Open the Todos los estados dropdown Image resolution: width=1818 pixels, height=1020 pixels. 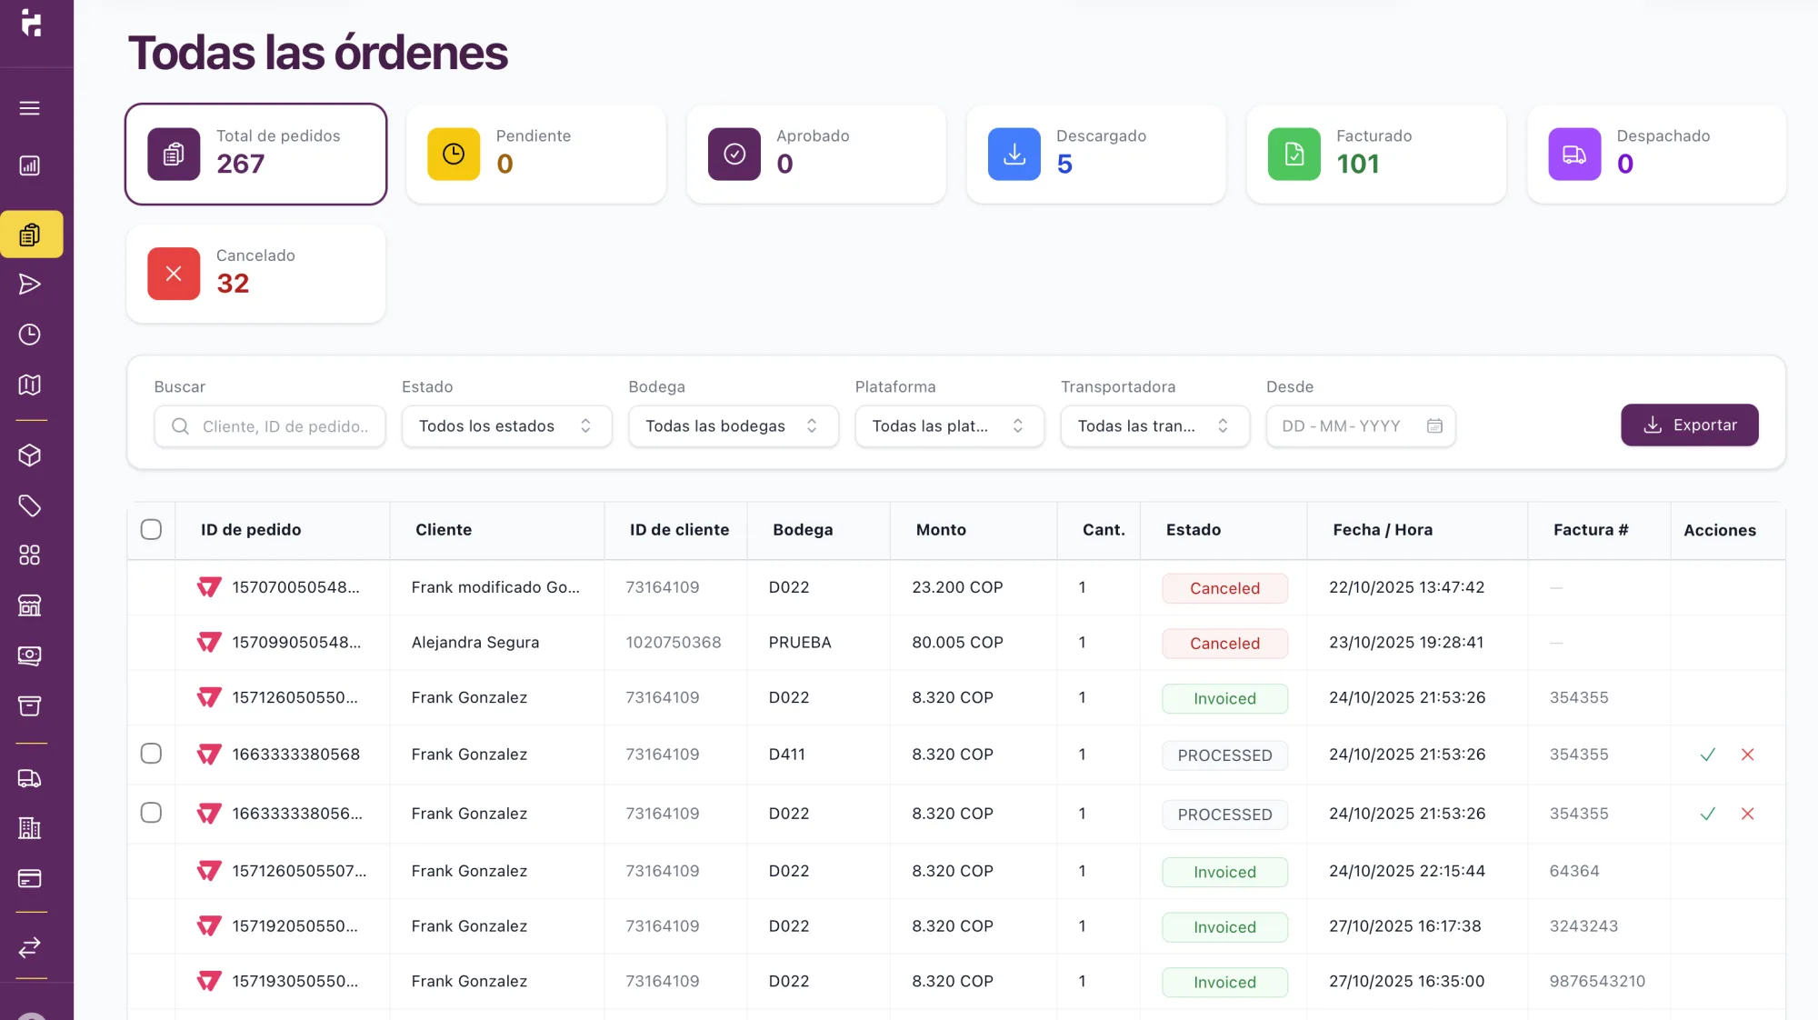tap(506, 426)
